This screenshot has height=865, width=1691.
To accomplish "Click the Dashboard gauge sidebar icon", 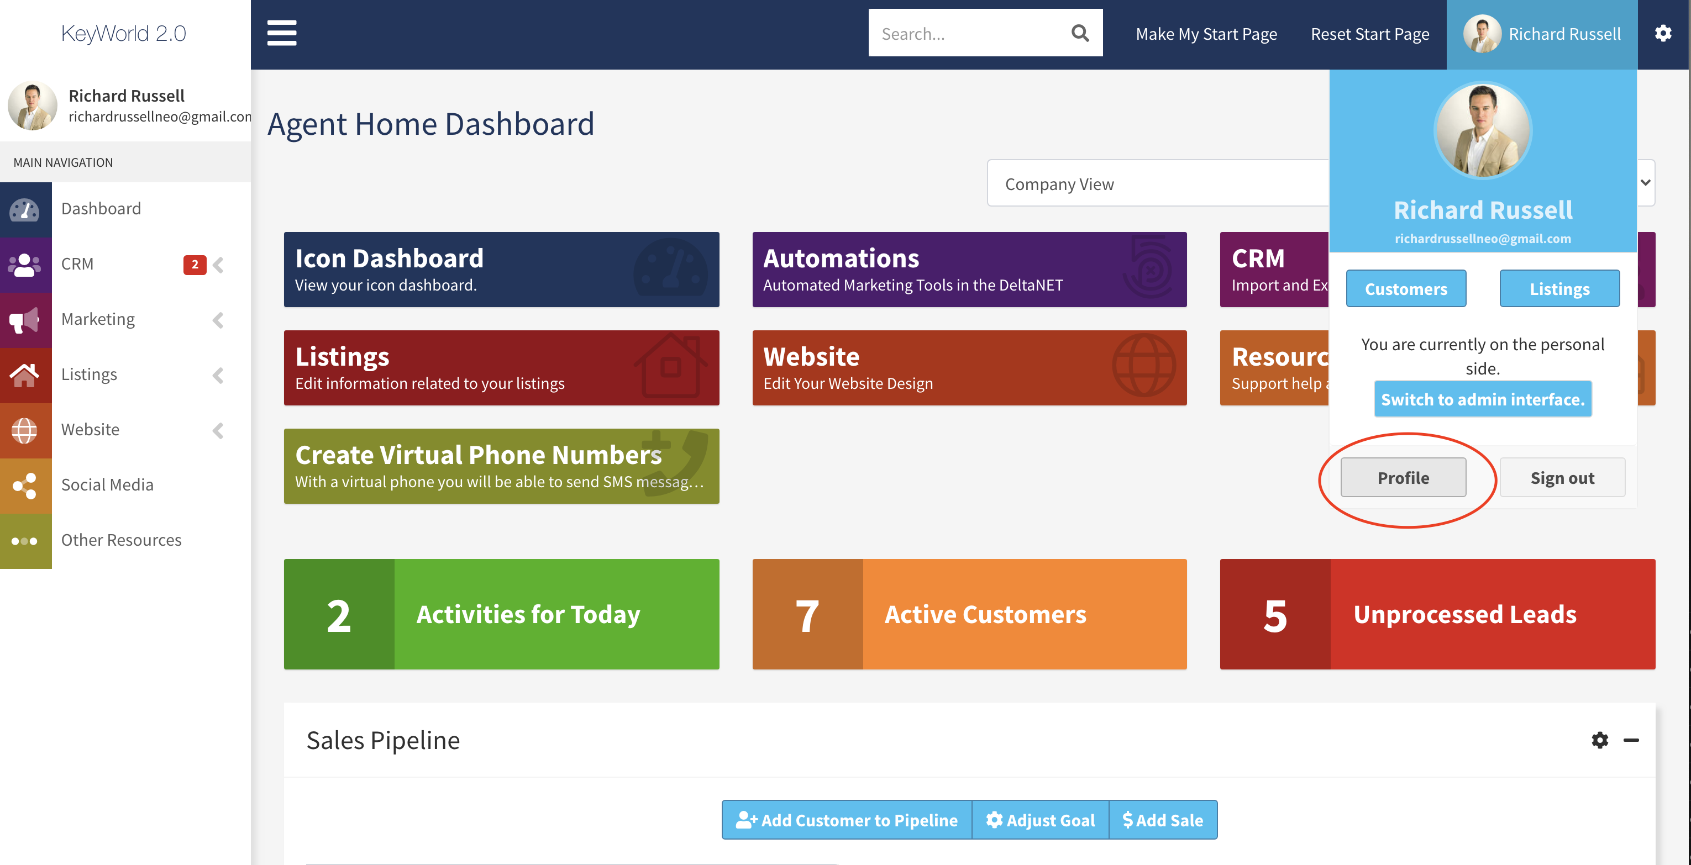I will click(x=25, y=209).
